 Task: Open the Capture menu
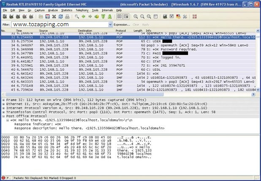click(40, 10)
